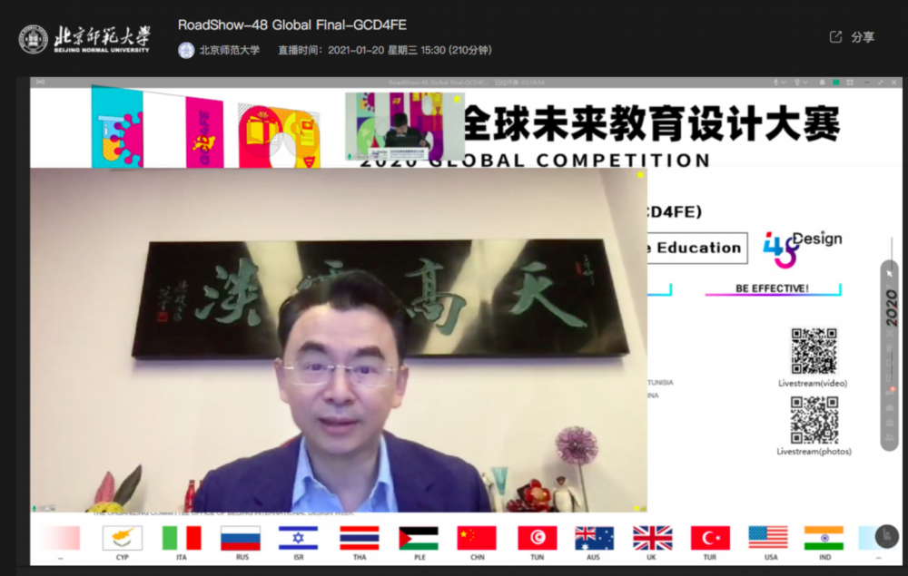Click the RUS Russia flag
908x576 pixels.
point(241,538)
